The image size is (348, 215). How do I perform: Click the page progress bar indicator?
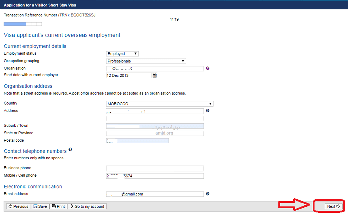pos(15,23)
